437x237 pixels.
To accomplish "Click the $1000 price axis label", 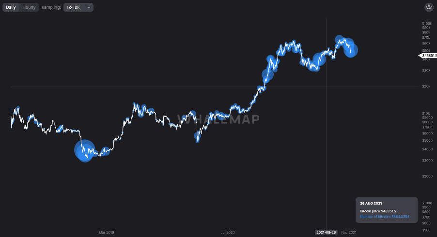I will [427, 203].
